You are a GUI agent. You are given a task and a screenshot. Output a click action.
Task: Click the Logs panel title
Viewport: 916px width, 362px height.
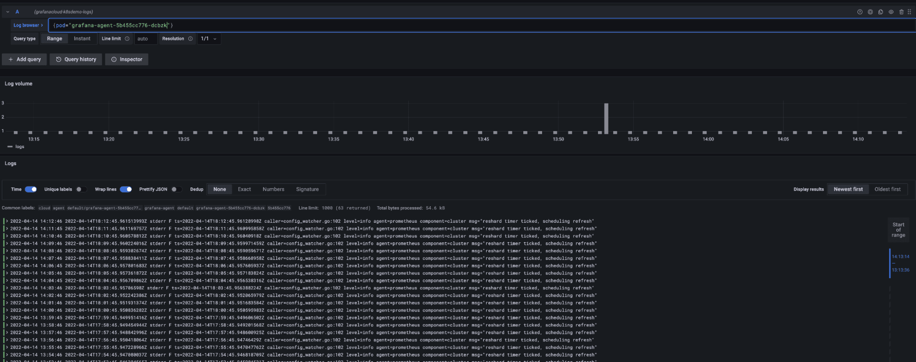coord(11,164)
